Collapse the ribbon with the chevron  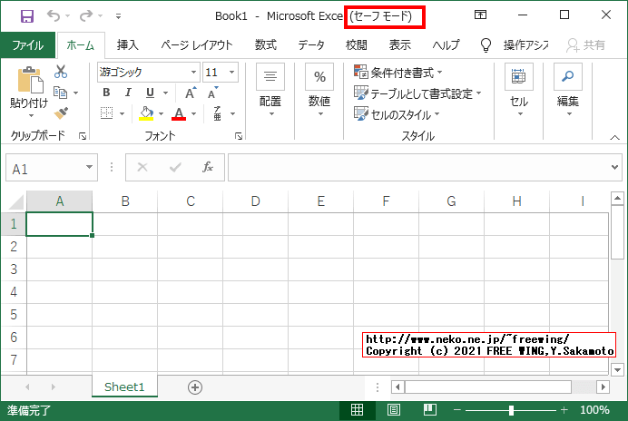tap(614, 137)
